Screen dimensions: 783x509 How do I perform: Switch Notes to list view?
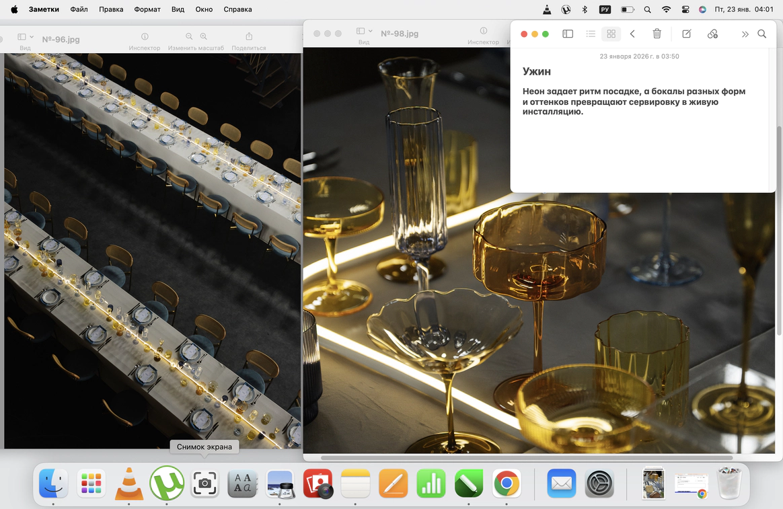coord(591,34)
